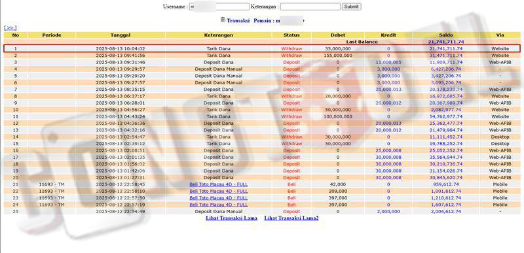Click the Username input field
Viewport: 524px width, 253px height.
(219, 7)
